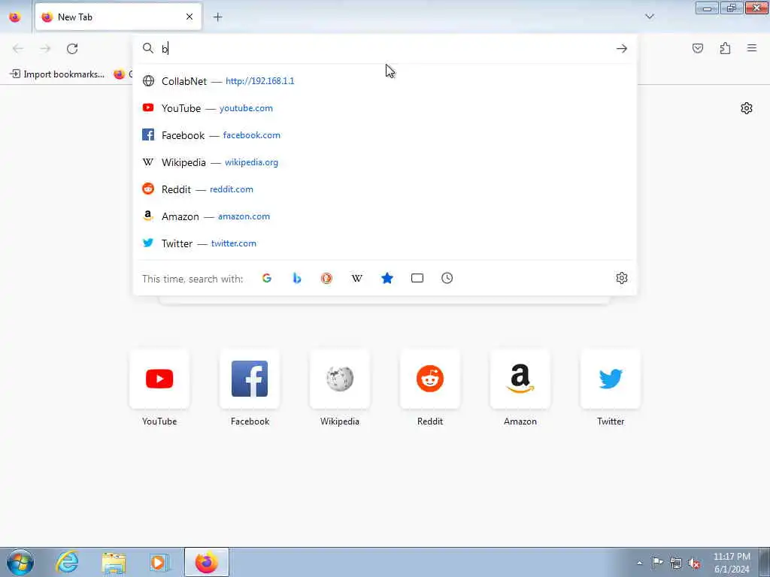
Task: Open Windows Media Player from taskbar
Action: click(159, 562)
